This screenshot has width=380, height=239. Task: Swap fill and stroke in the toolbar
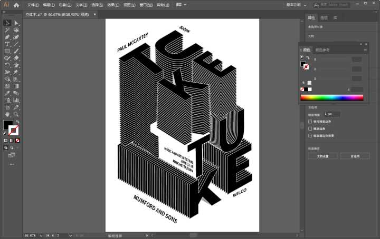17,122
